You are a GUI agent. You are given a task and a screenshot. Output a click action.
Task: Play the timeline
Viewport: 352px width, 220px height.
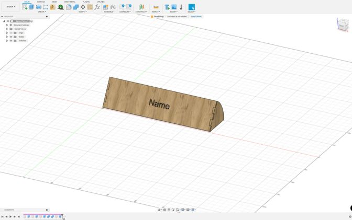click(x=10, y=217)
